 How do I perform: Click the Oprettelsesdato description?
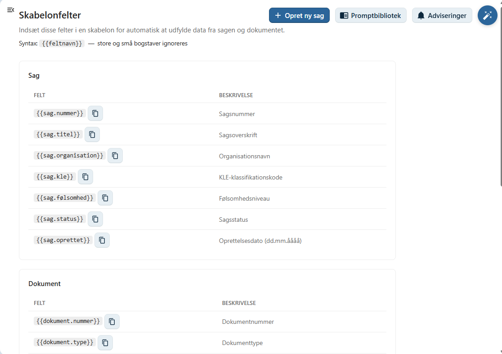[260, 241]
